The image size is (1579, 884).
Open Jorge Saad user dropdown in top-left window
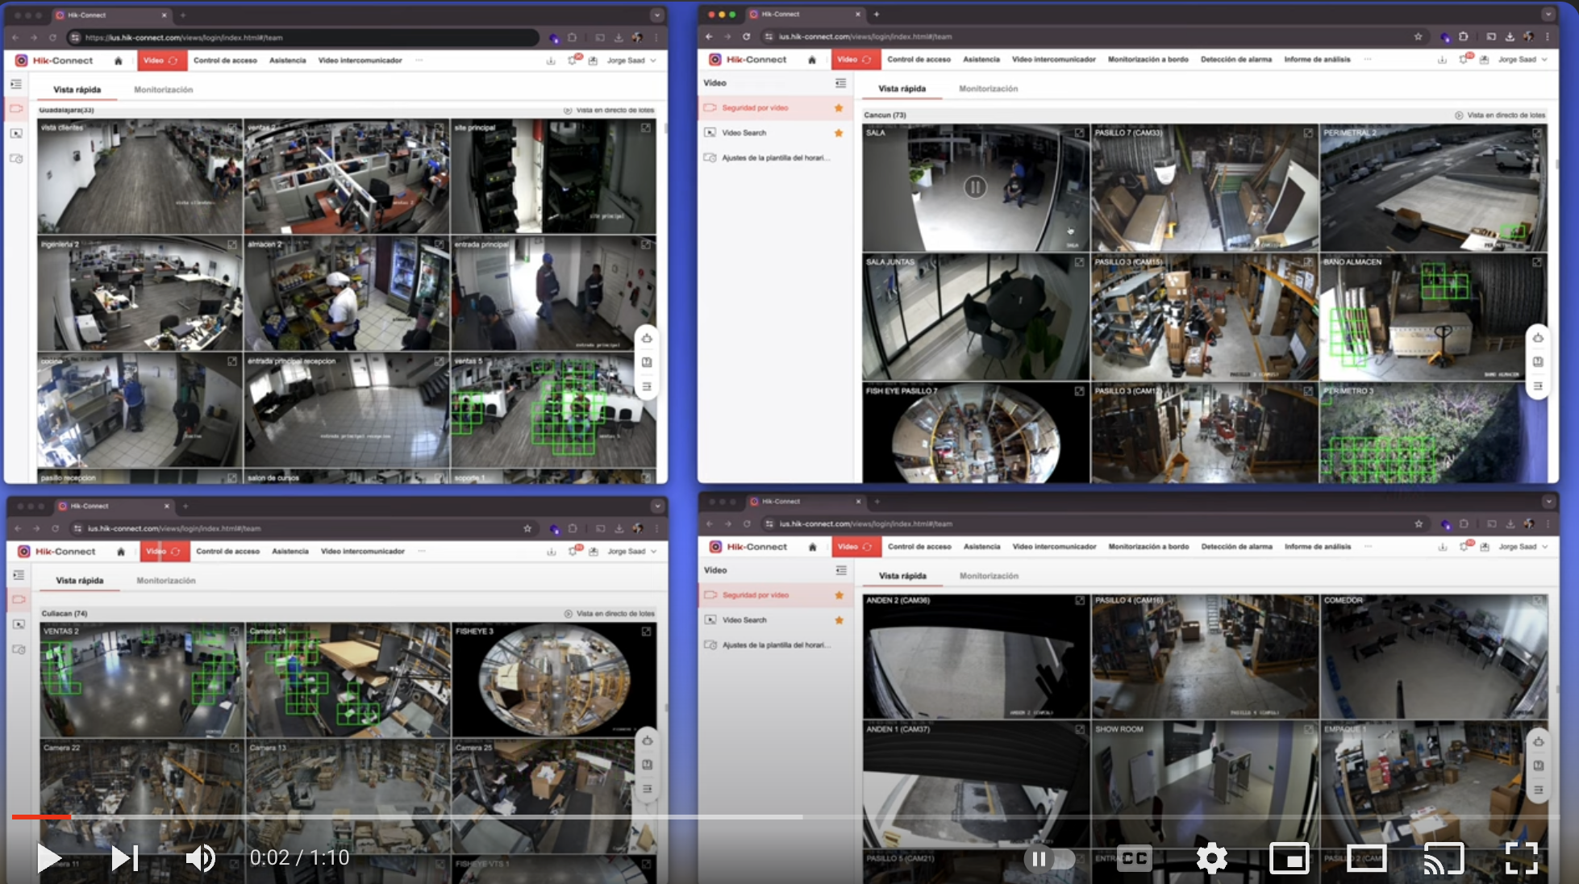631,60
